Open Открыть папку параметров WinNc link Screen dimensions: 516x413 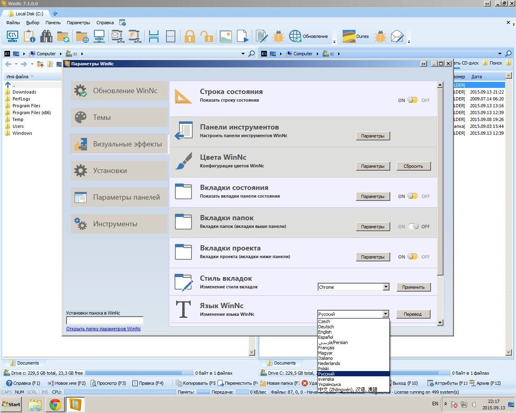click(103, 329)
